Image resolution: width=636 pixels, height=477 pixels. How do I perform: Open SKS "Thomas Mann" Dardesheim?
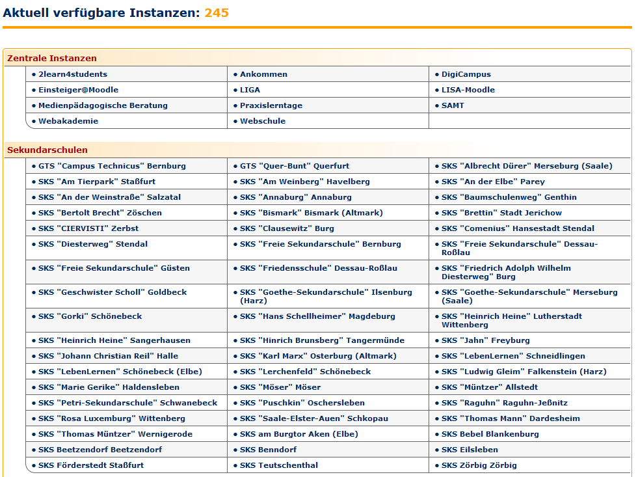(510, 418)
